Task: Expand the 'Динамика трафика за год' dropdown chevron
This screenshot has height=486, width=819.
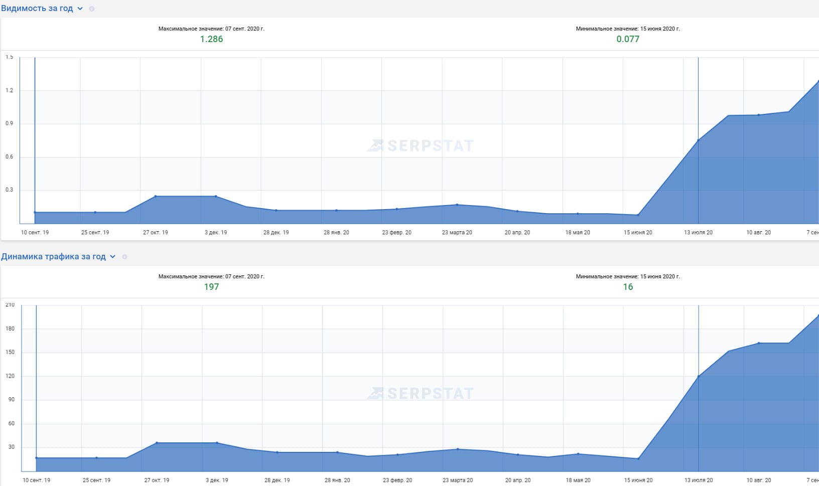Action: tap(112, 256)
